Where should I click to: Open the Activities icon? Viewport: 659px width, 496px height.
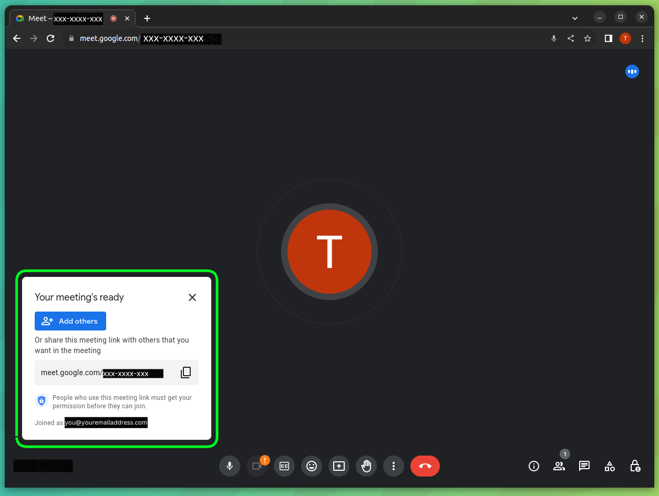pos(609,466)
